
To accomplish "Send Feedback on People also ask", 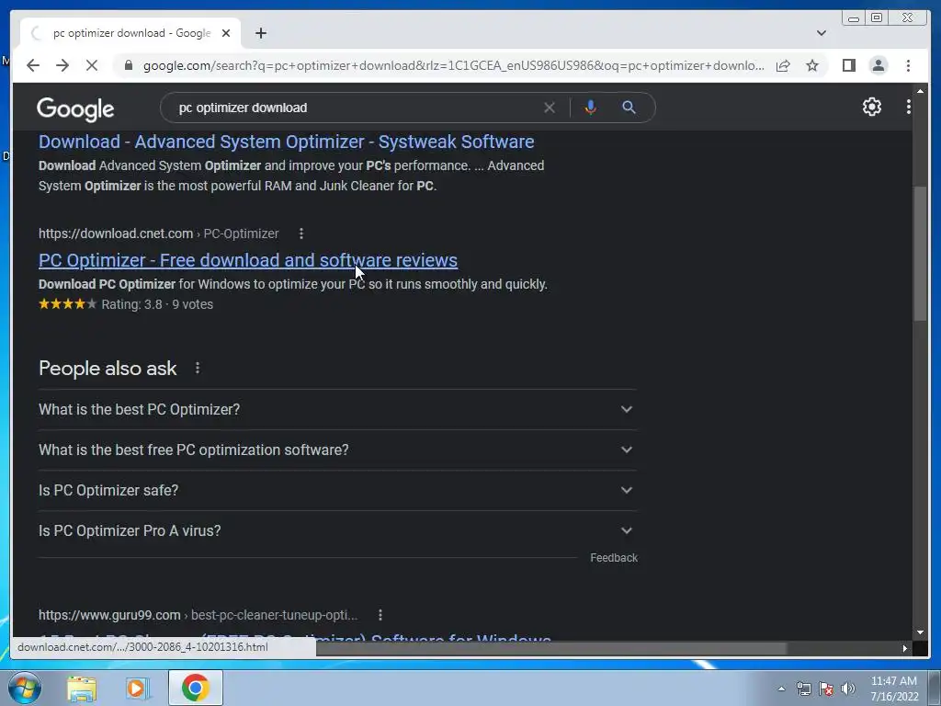I will pyautogui.click(x=613, y=558).
